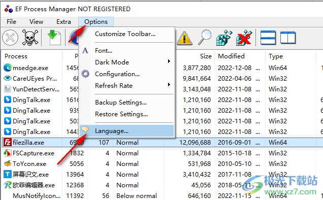The width and height of the screenshot is (323, 200).
Task: Expand the Refresh Rate submenu
Action: click(126, 85)
